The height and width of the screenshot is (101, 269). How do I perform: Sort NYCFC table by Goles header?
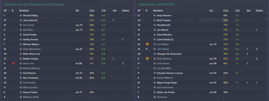[x=259, y=10]
